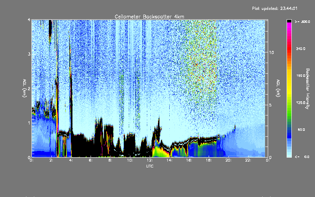315x197 pixels.
Task: Click the left 'AGL (km)' axis title
Action: 24,88
